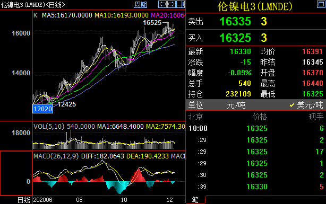The width and height of the screenshot is (326, 204).
Task: Select the MACD(26,12,9) indicator label
Action: 56,156
